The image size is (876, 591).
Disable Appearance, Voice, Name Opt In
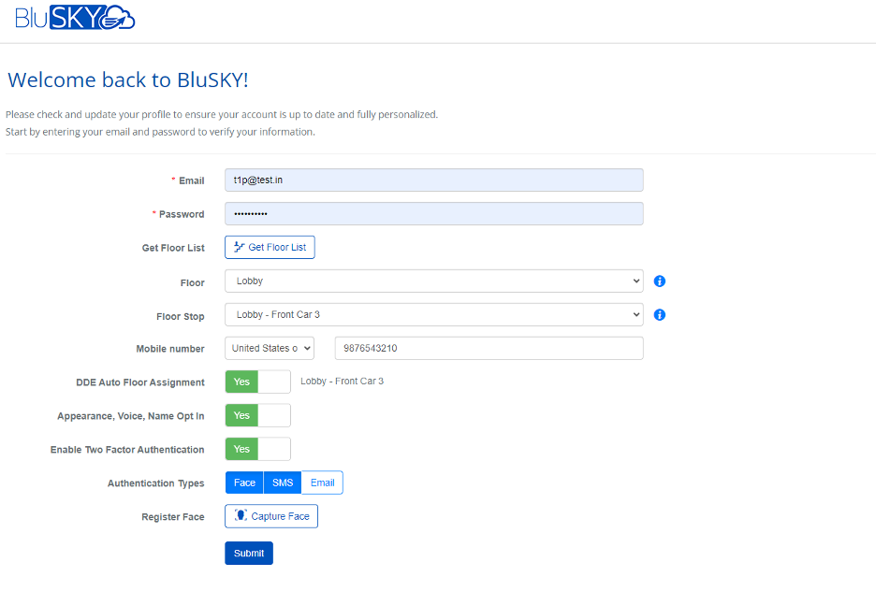[x=257, y=415]
